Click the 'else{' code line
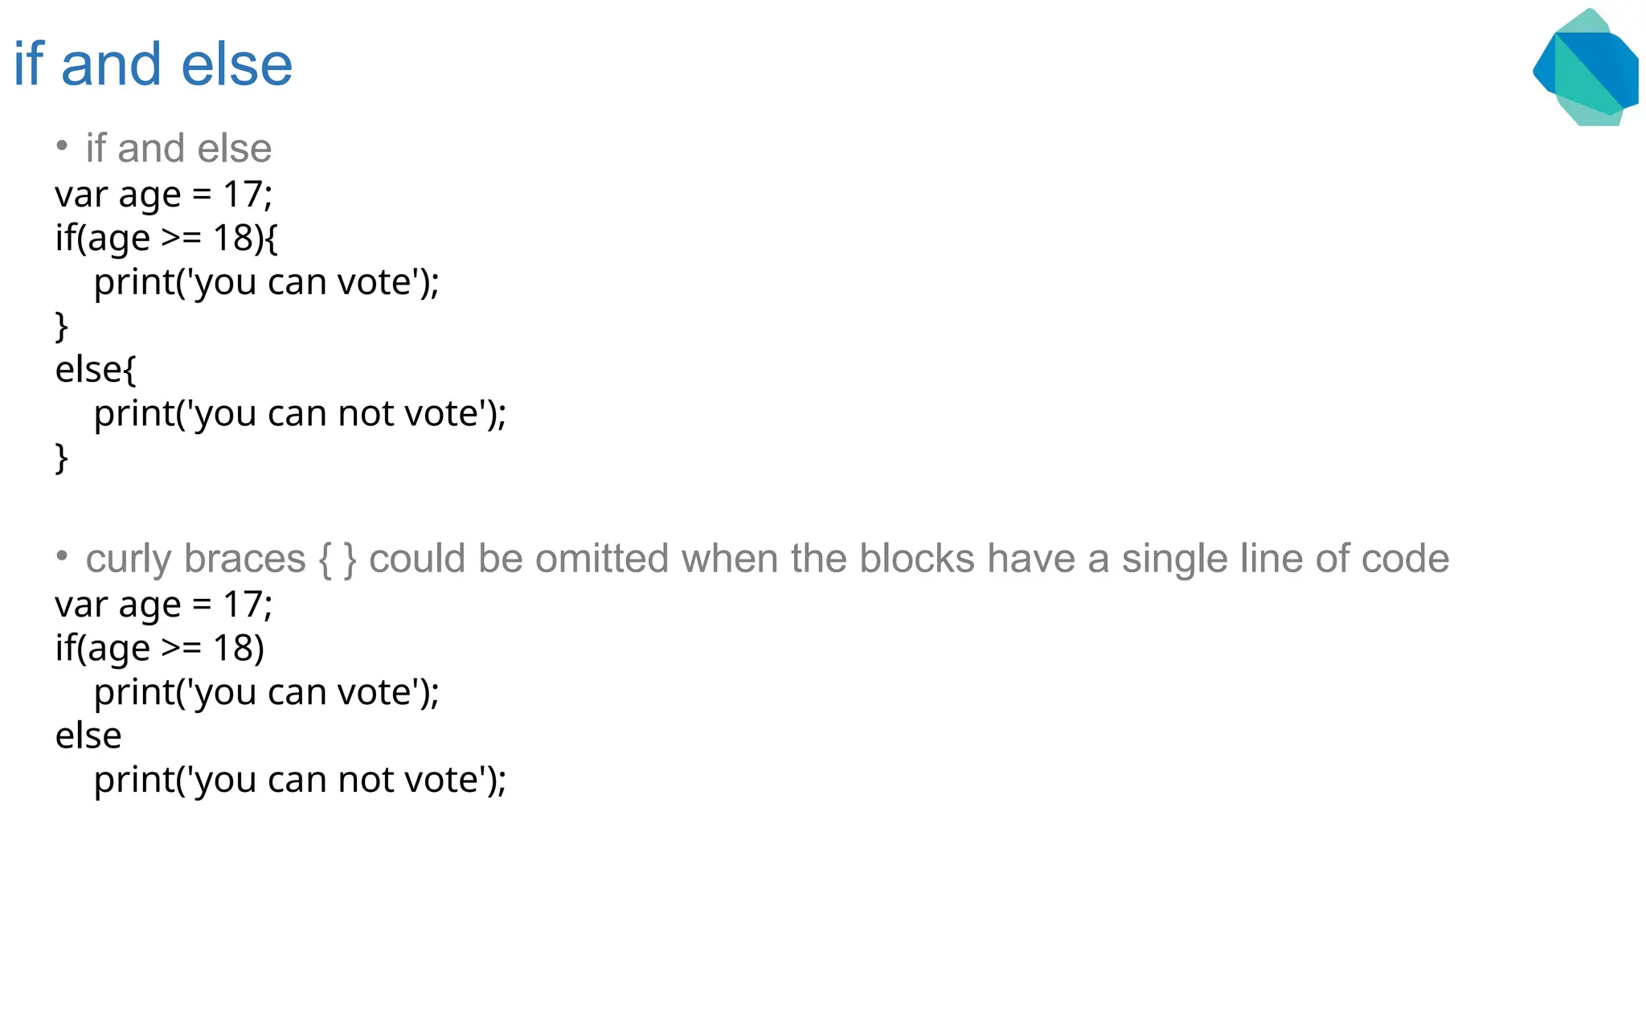 coord(96,370)
